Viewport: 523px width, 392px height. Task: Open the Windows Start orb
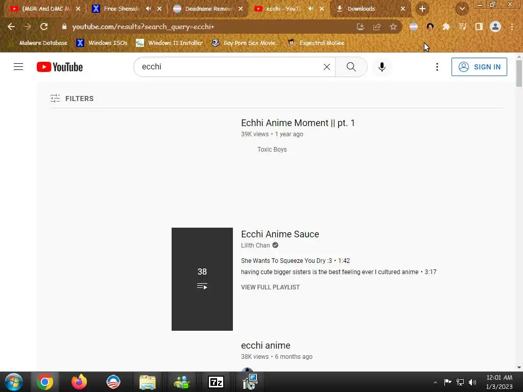pyautogui.click(x=14, y=382)
